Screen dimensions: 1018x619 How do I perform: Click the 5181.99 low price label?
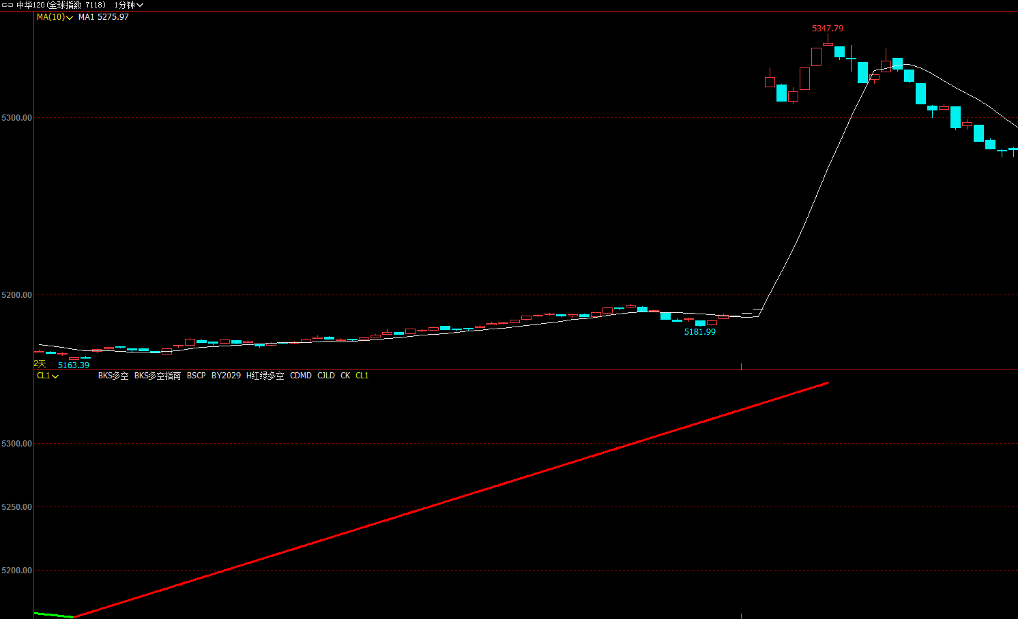pyautogui.click(x=700, y=332)
